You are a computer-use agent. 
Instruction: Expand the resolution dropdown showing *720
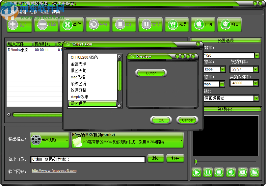tap(257, 55)
